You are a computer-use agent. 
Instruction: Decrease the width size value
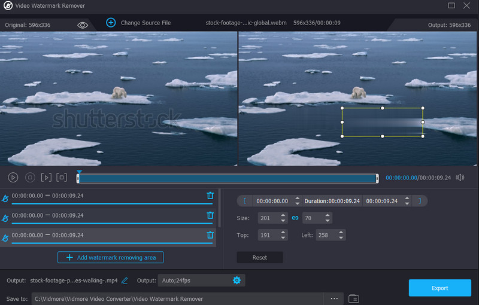coord(283,221)
